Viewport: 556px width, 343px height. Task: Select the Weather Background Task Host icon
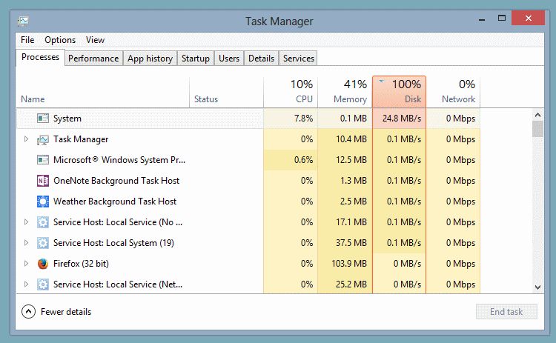tap(43, 202)
